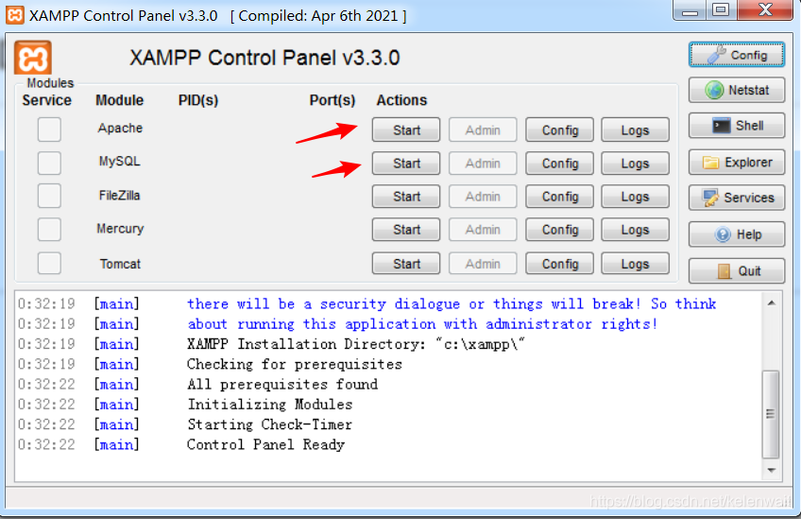Open the FileZilla Config menu
801x519 pixels.
[560, 197]
